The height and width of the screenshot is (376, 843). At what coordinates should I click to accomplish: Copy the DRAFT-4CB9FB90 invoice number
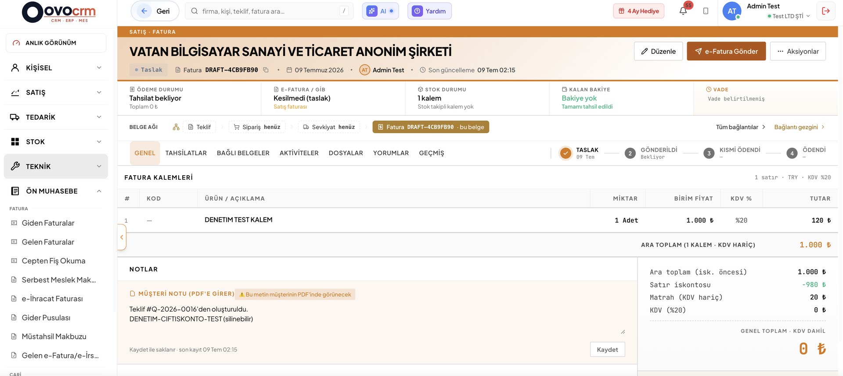click(266, 70)
